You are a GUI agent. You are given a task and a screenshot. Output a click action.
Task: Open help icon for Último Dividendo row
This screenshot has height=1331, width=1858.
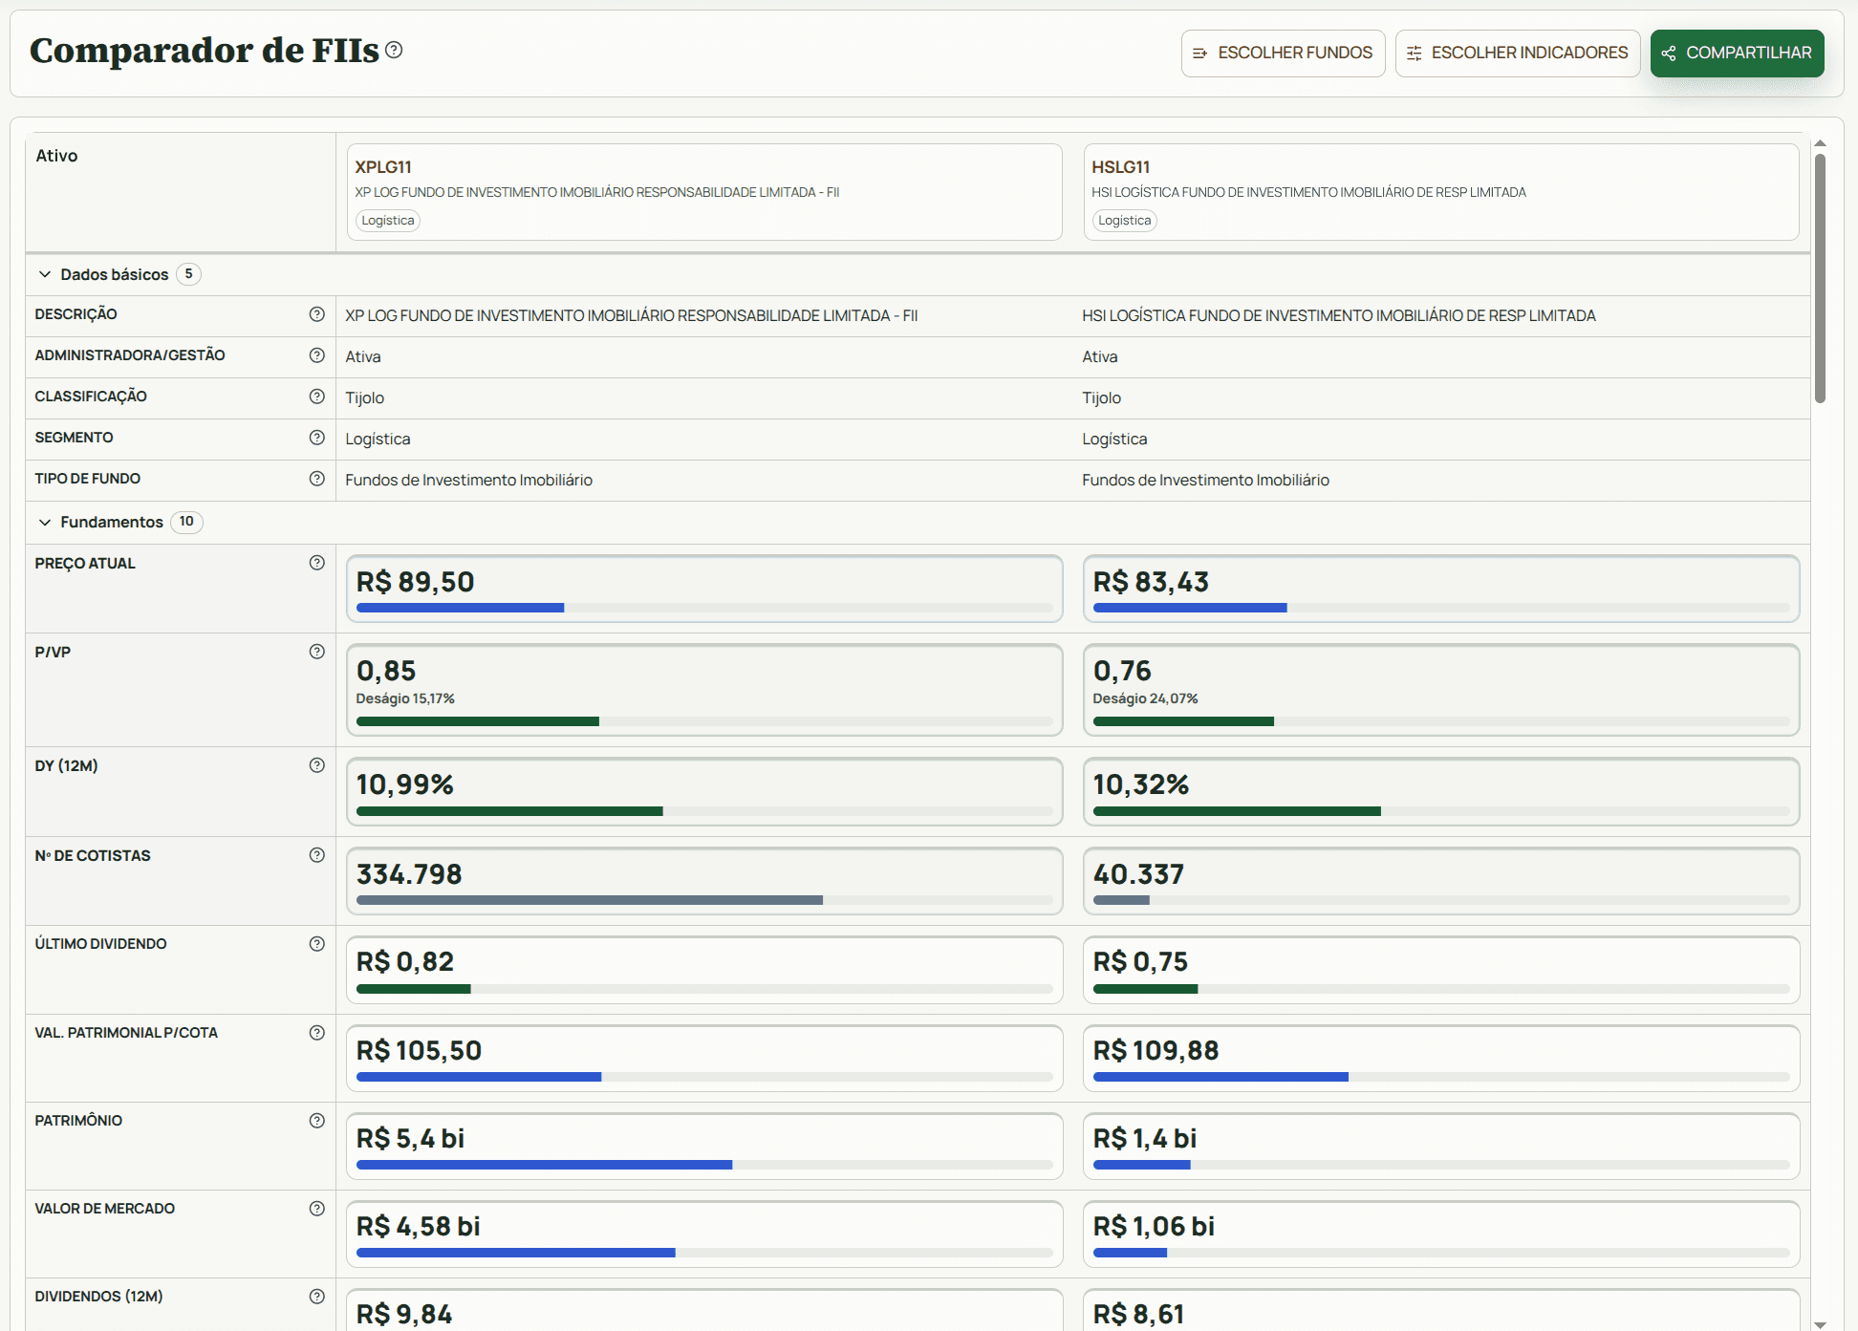[x=317, y=944]
